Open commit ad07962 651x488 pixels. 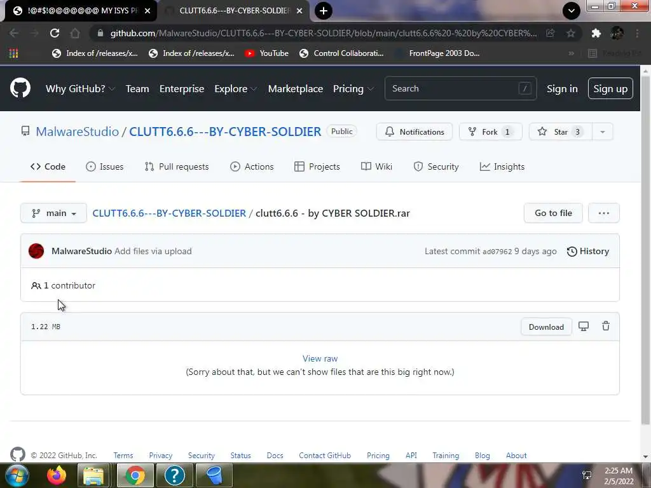[x=497, y=252]
